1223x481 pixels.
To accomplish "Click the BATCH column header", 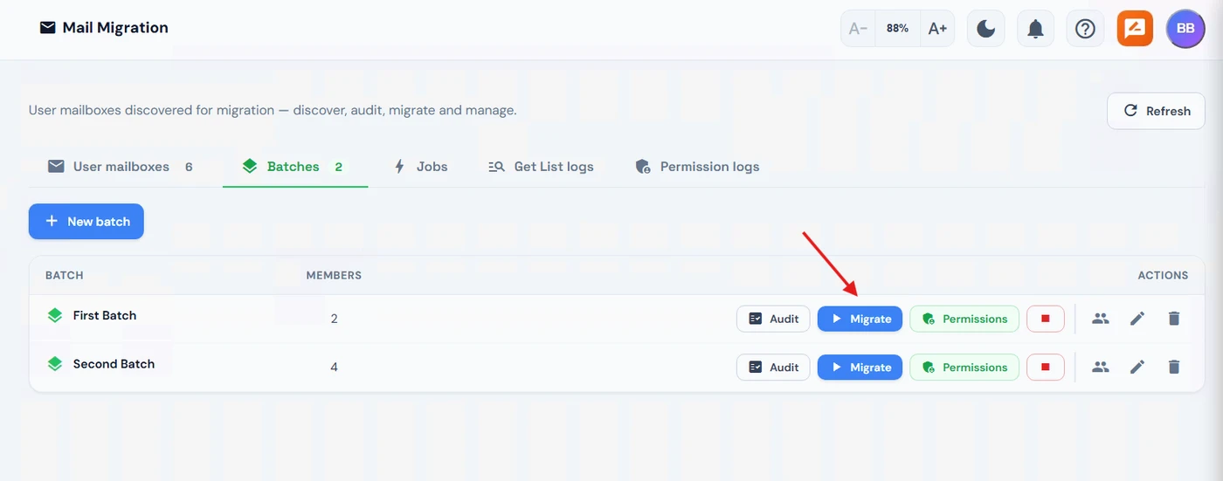I will pos(64,275).
